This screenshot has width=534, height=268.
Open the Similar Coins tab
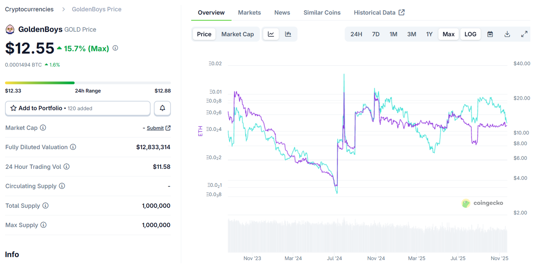click(322, 12)
